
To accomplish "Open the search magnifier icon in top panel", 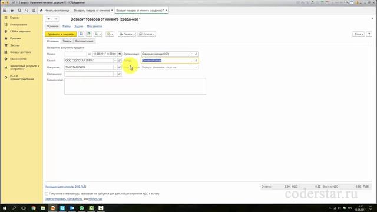I will point(27,11).
